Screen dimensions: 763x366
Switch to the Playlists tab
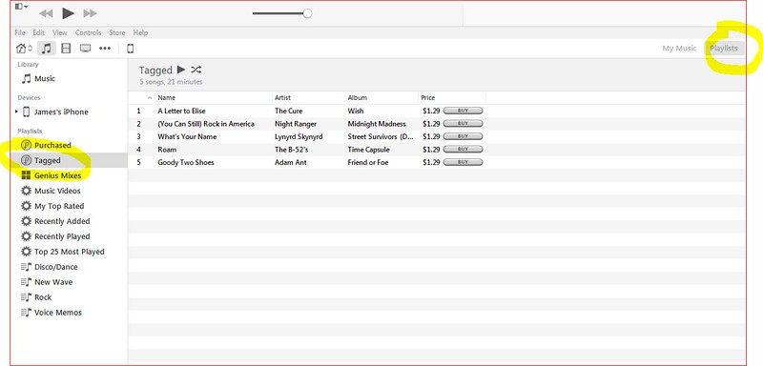[x=724, y=48]
